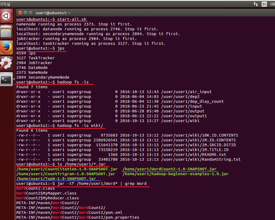This screenshot has height=220, width=275.
Task: Click the datanode running as process 2746 line
Action: (x=87, y=29)
